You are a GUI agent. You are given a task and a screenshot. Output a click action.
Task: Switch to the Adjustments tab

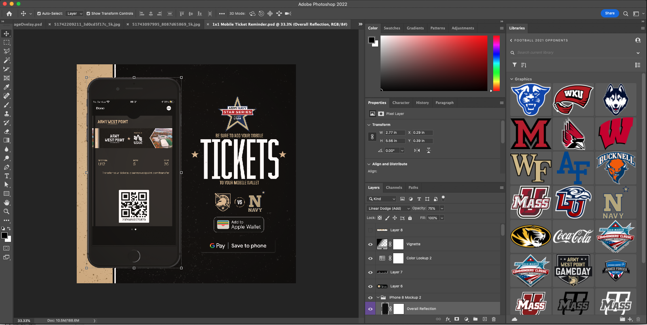click(463, 28)
